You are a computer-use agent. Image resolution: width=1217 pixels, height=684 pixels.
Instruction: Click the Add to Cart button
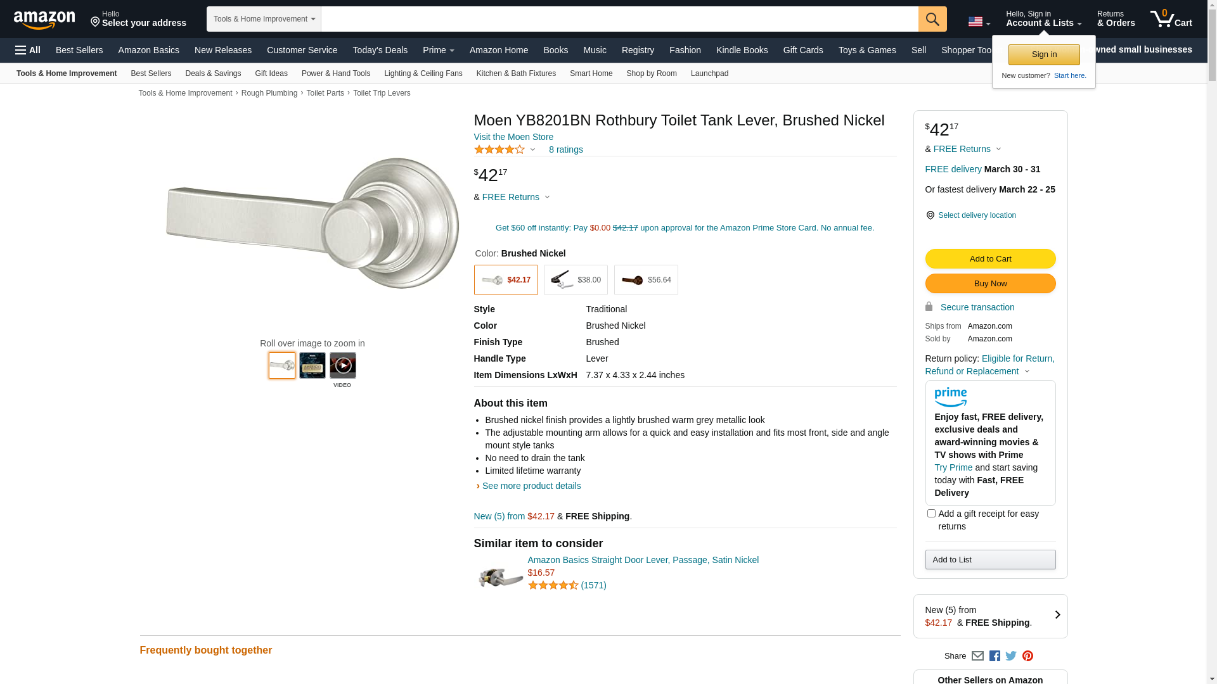(x=990, y=258)
